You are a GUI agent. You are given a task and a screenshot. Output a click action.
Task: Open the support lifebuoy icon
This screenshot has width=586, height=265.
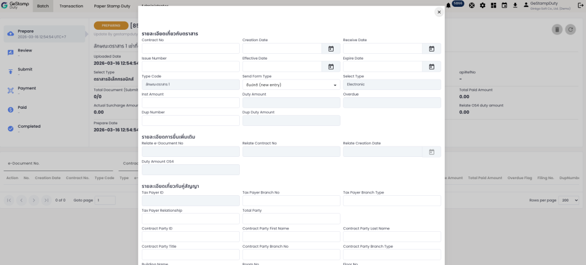pyautogui.click(x=472, y=5)
